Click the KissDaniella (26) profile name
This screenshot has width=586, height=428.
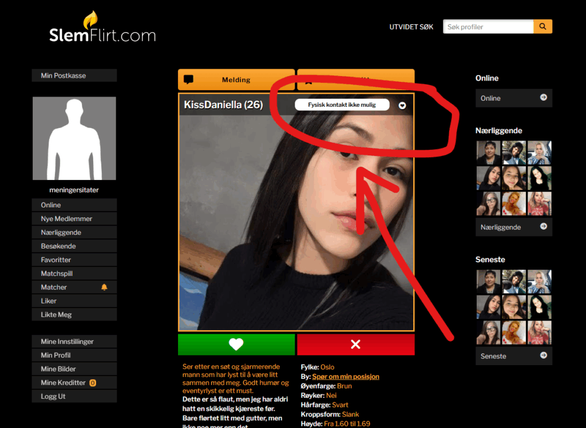coord(223,105)
